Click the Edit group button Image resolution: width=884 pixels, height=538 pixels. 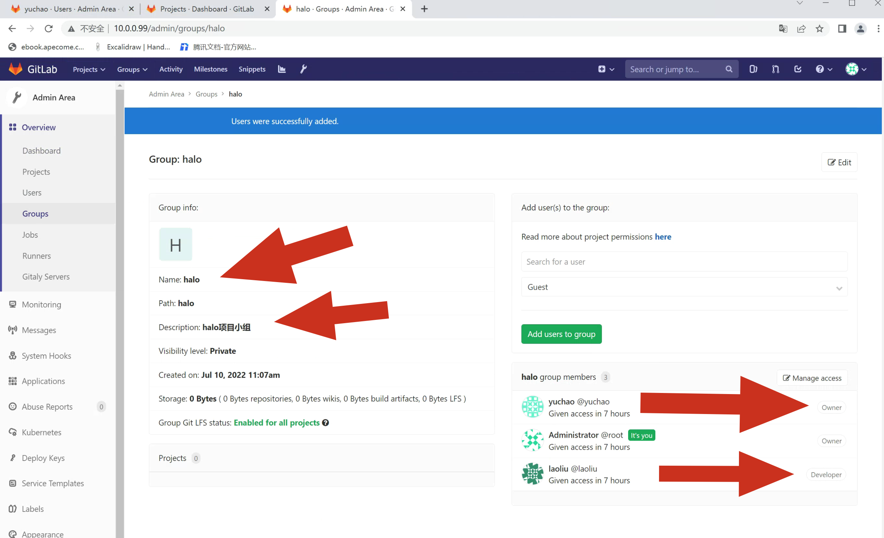(839, 162)
